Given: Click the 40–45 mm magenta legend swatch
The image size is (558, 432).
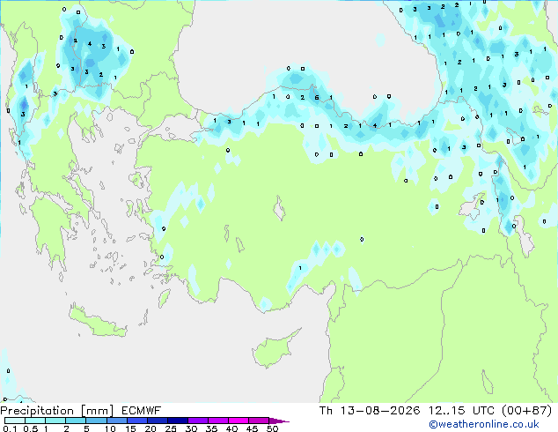Looking at the screenshot, I should pos(239,421).
